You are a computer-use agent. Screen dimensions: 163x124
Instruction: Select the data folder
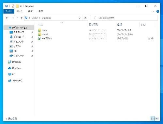(x=44, y=30)
